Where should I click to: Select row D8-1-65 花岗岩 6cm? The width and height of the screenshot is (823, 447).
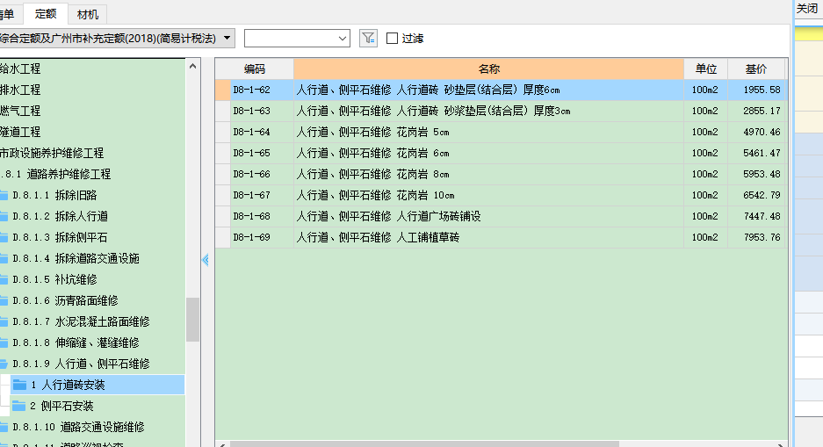click(502, 153)
